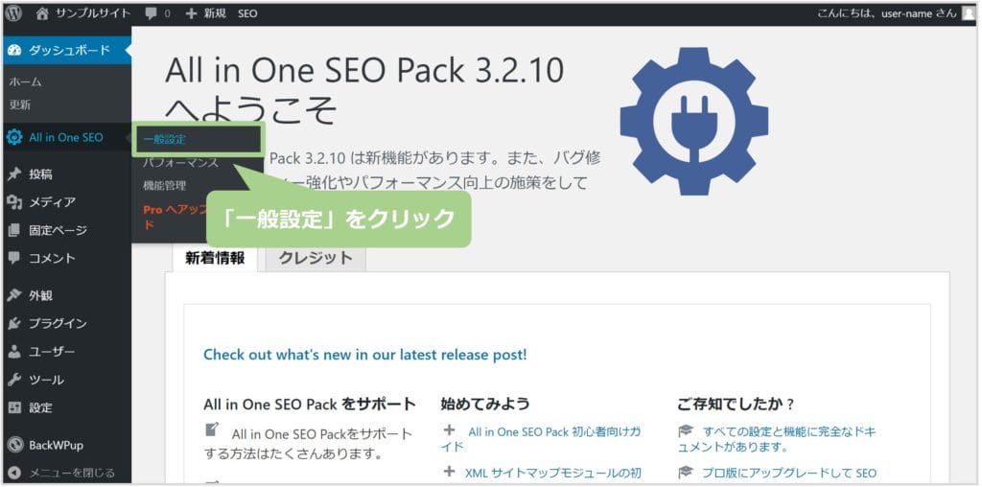Switch to the クレジット tab
This screenshot has height=487, width=982.
316,258
